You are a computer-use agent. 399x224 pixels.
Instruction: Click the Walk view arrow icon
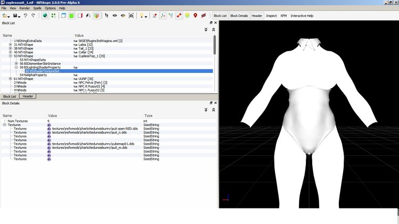tap(88, 16)
